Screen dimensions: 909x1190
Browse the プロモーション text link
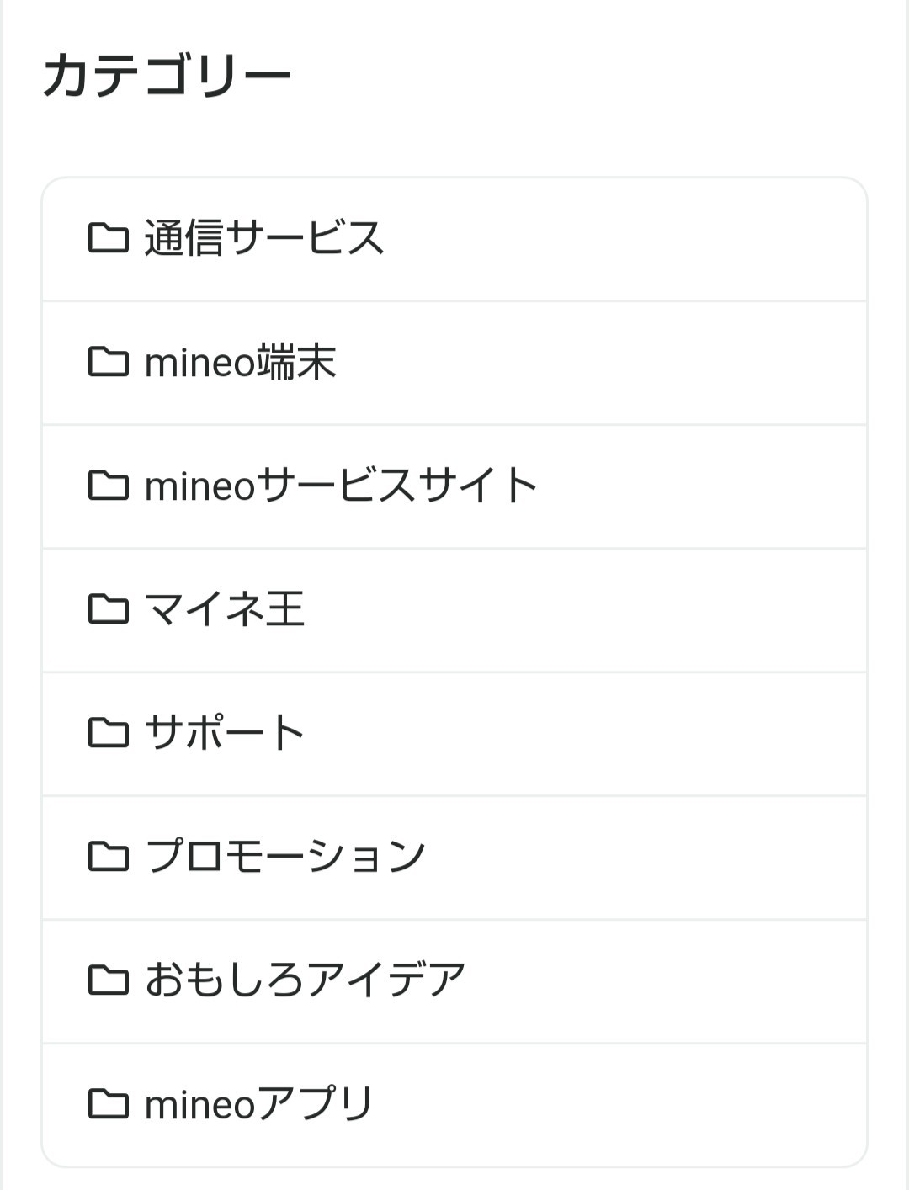point(286,857)
